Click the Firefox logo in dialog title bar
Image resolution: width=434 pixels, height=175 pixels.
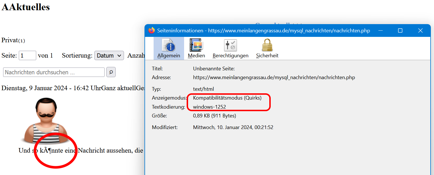tap(152, 30)
